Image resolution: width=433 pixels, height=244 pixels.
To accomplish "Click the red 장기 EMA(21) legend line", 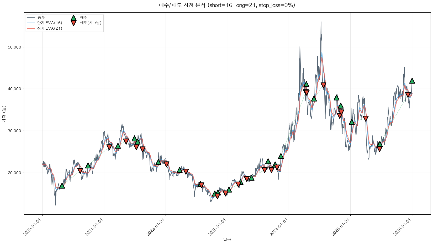I will [x=31, y=28].
